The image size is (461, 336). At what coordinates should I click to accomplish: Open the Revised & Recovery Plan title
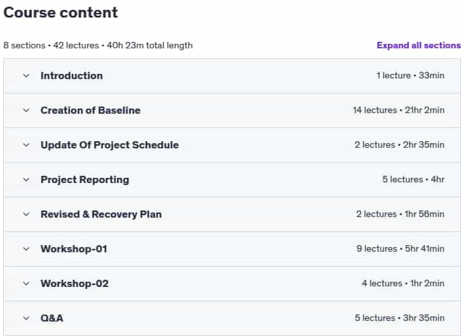101,214
